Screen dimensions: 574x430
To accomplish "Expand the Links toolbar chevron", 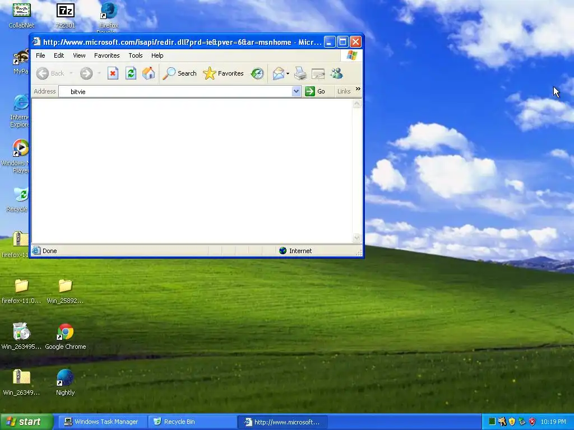I will click(x=358, y=89).
